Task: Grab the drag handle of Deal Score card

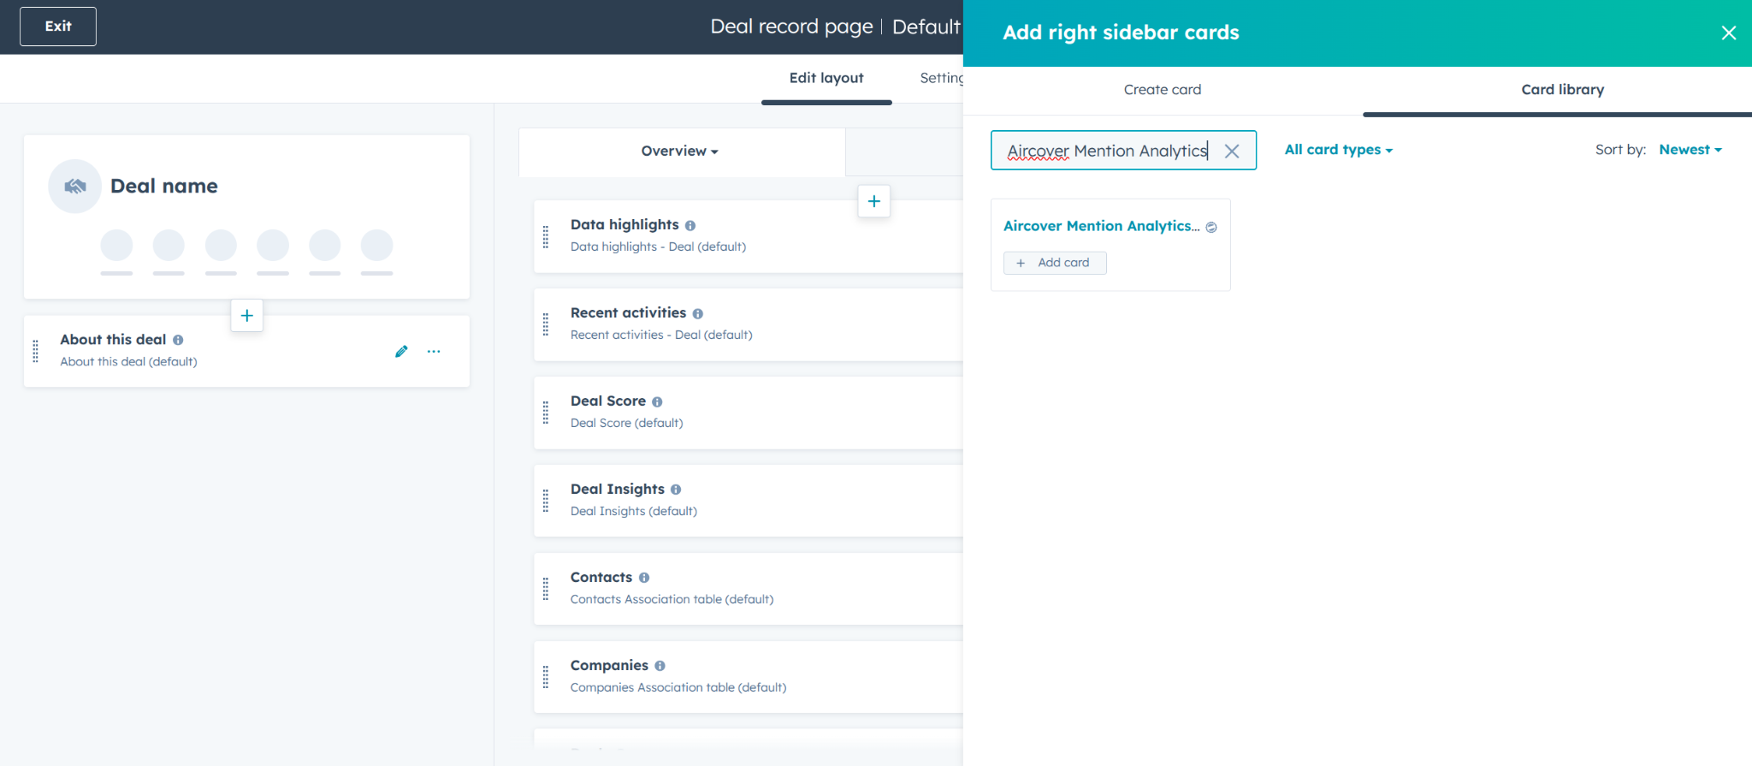Action: pyautogui.click(x=546, y=413)
